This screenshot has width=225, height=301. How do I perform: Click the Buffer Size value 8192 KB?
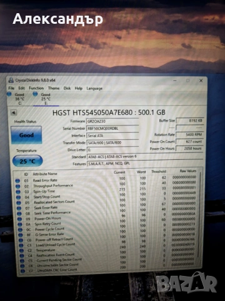coord(190,120)
